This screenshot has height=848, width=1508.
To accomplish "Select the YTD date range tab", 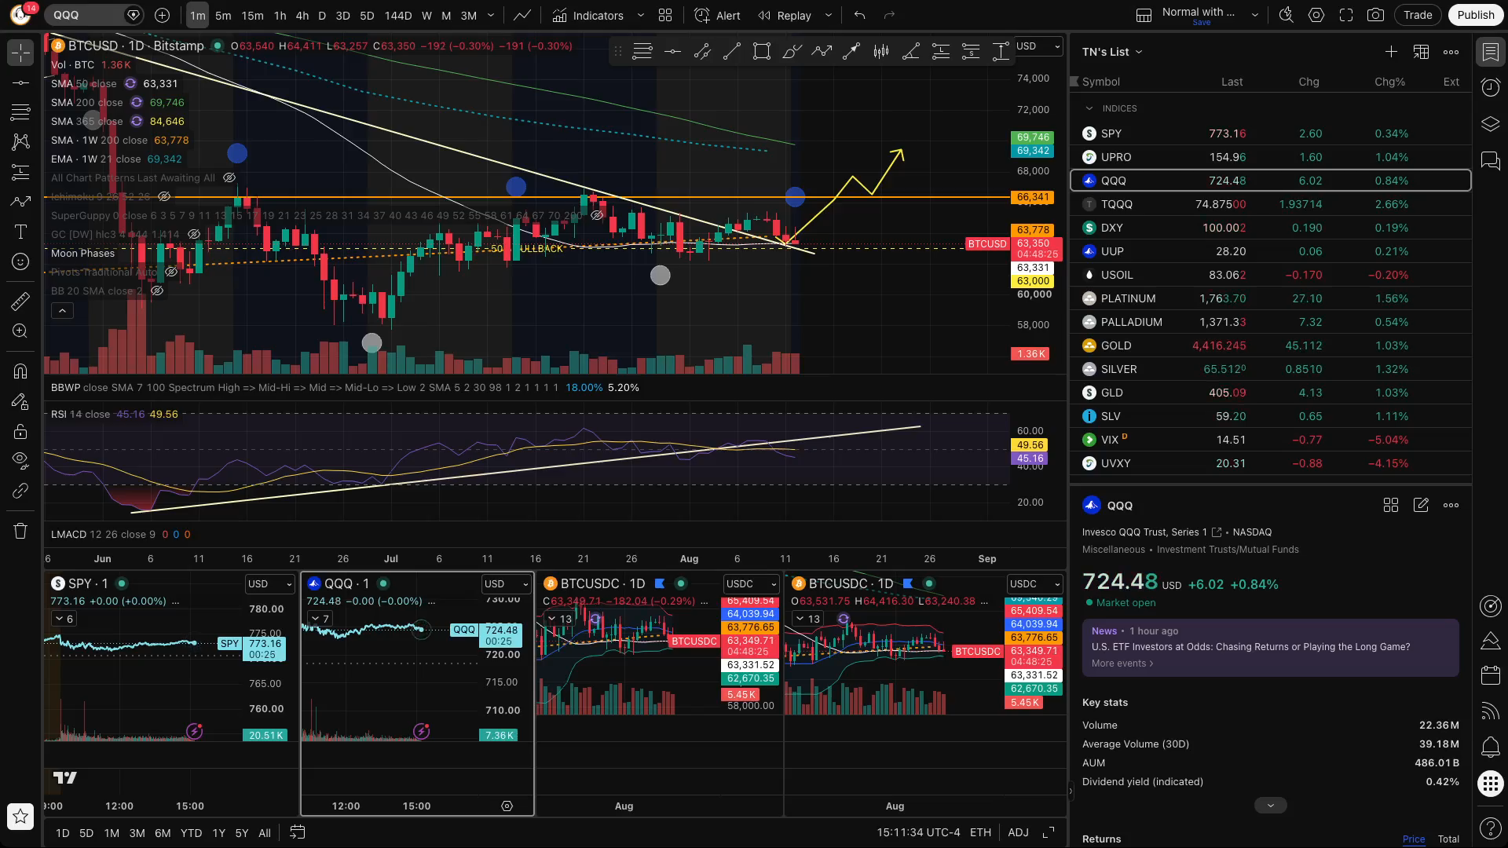I will click(x=191, y=833).
